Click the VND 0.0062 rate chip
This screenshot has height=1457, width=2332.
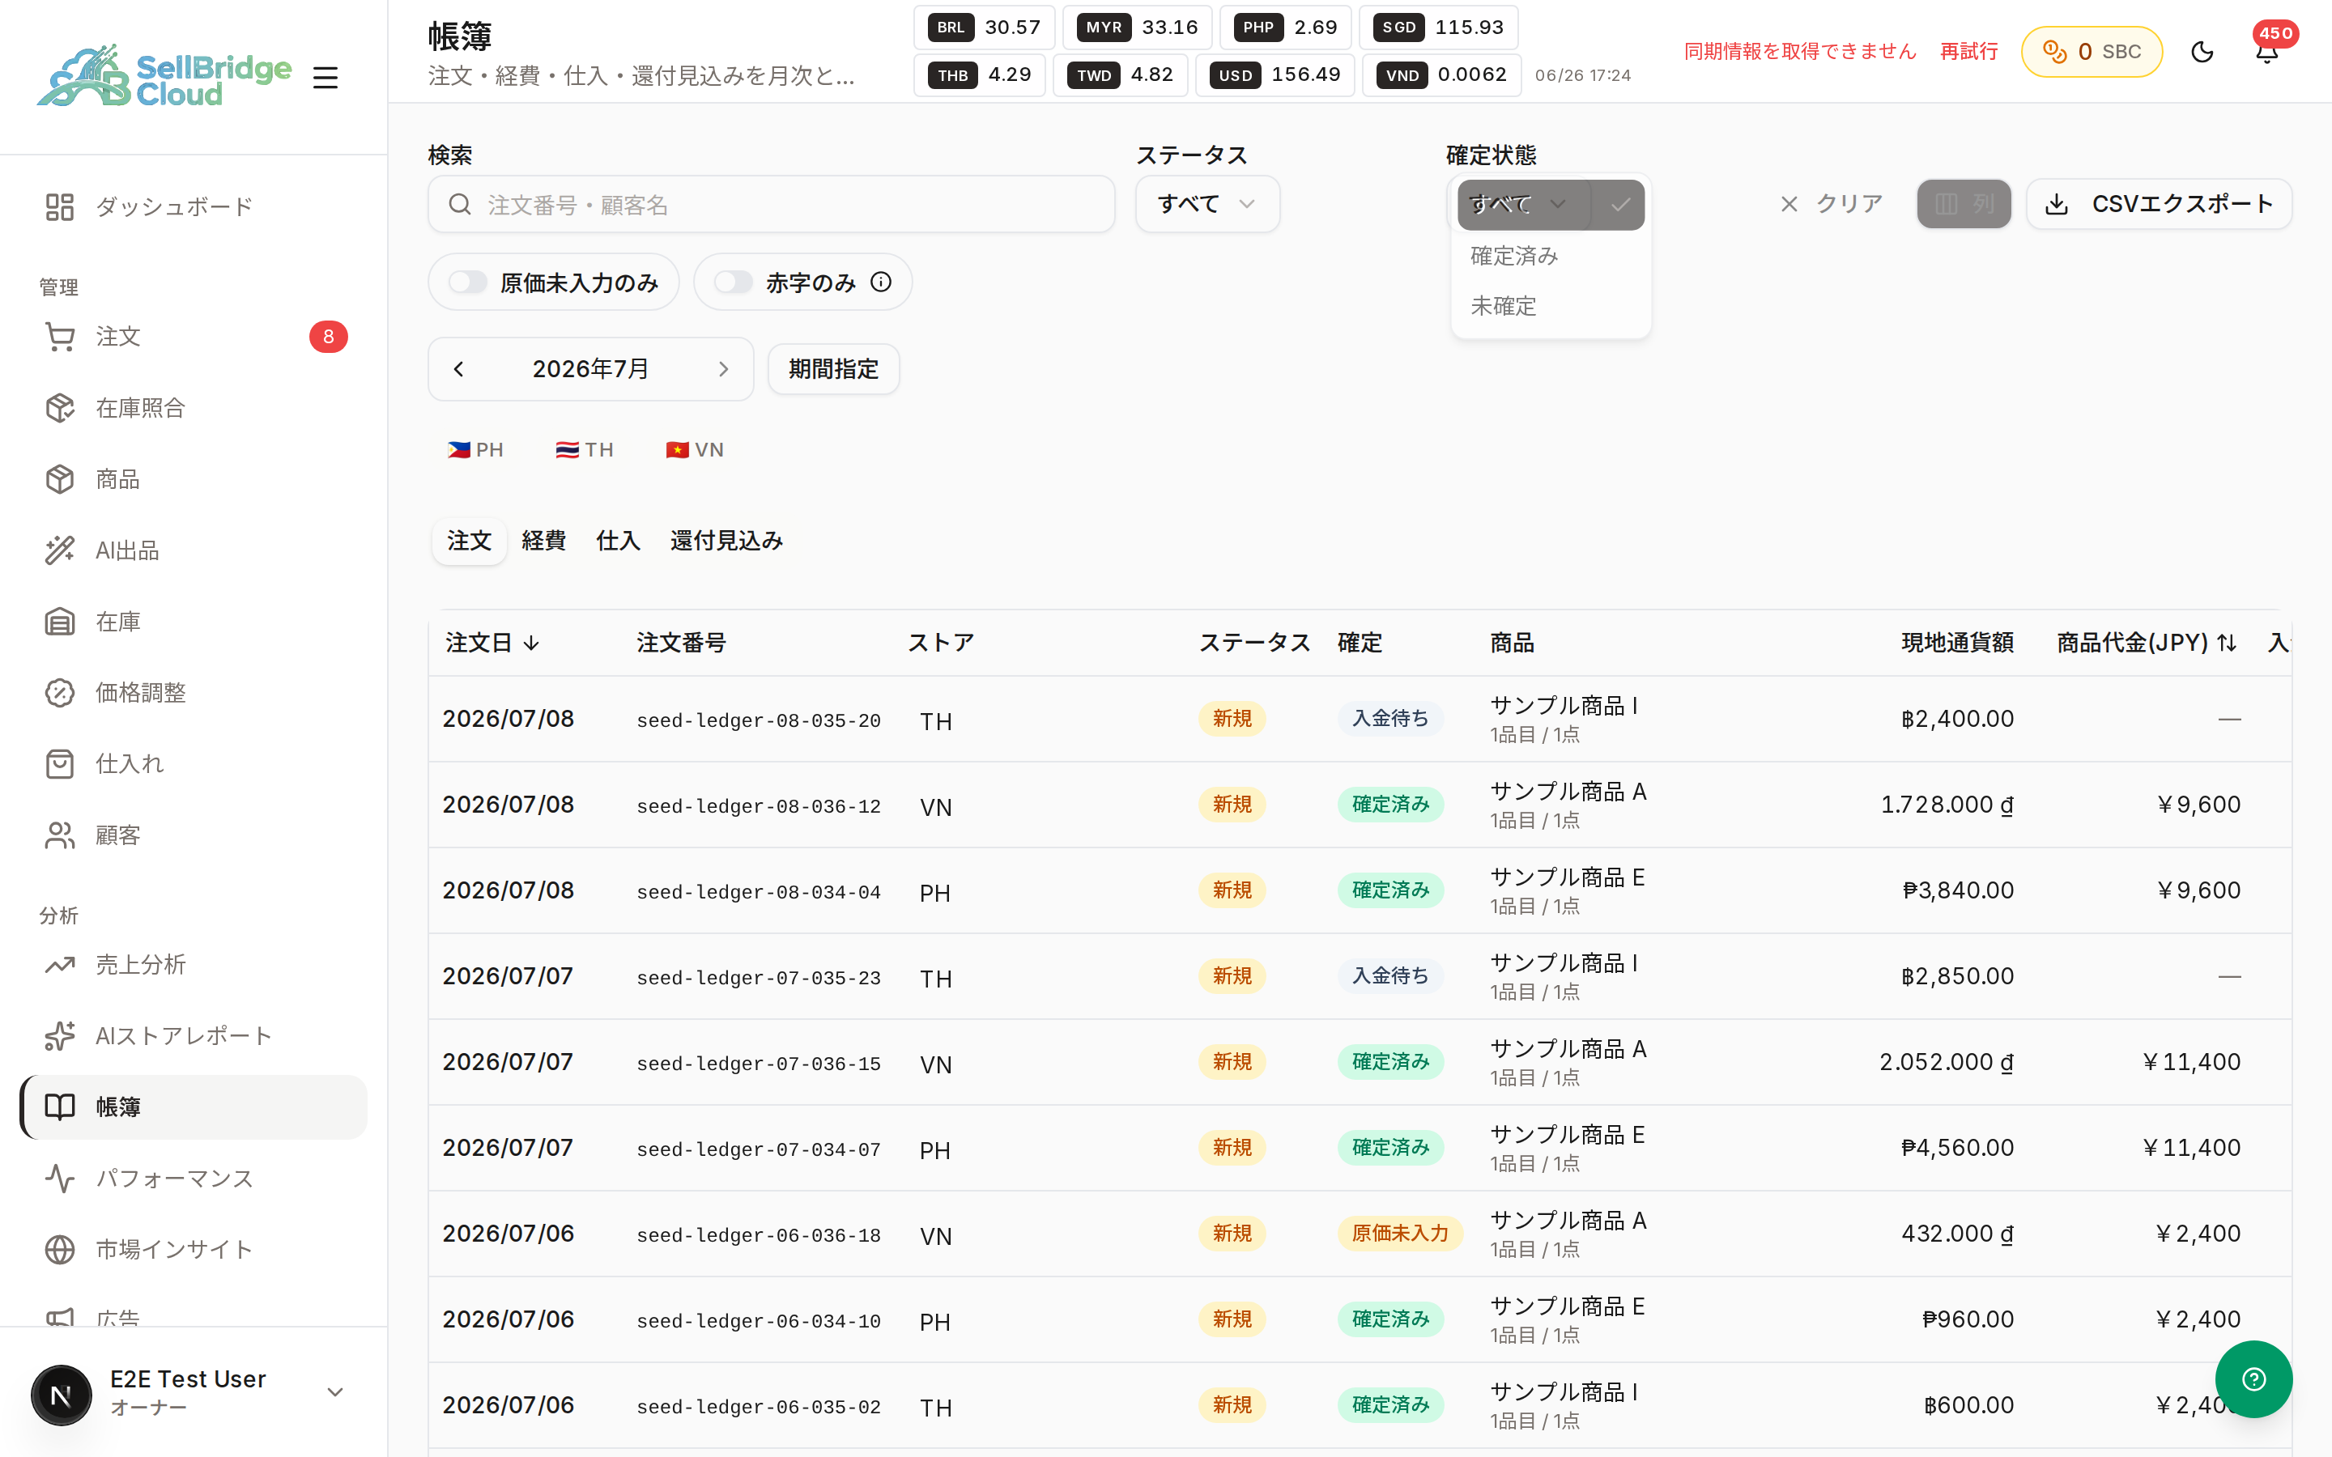1441,75
